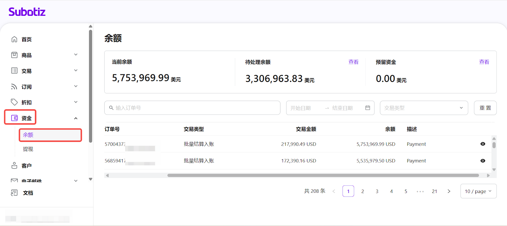Image resolution: width=507 pixels, height=226 pixels.
Task: Click eye icon for 217,990.49 USD row
Action: pos(483,144)
